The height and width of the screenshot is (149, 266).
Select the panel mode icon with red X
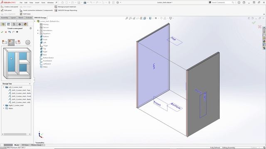(18, 42)
